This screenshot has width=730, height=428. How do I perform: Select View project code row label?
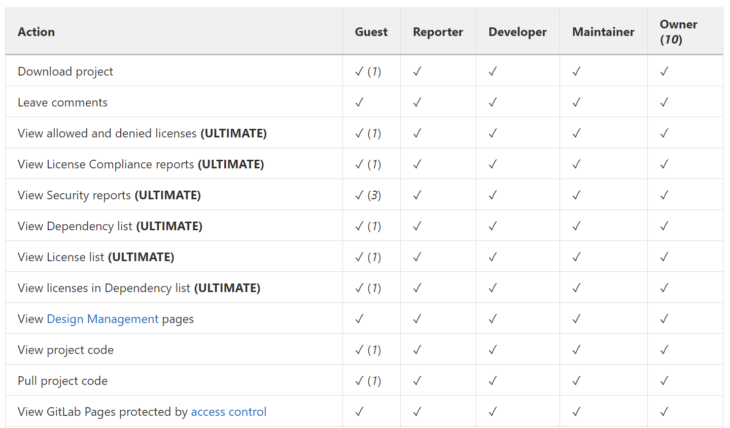(65, 350)
